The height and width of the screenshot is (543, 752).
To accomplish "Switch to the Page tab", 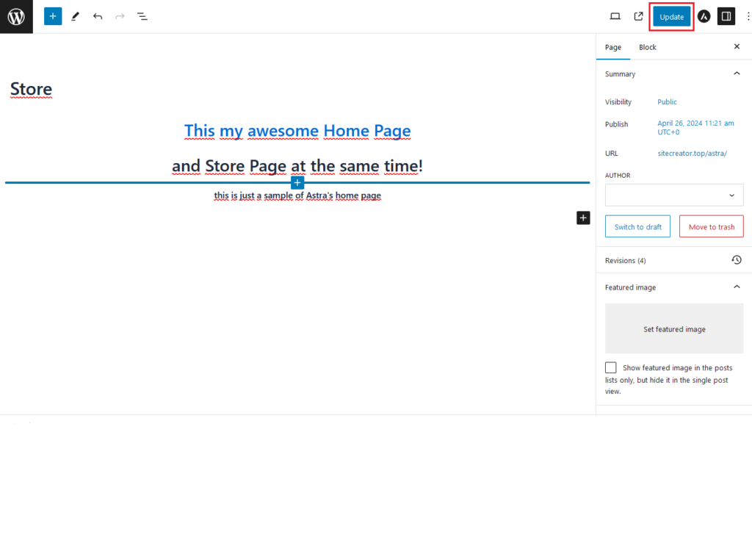I will click(612, 47).
